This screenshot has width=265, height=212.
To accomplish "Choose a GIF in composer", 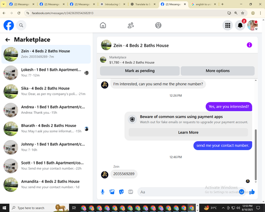I will [x=130, y=192].
